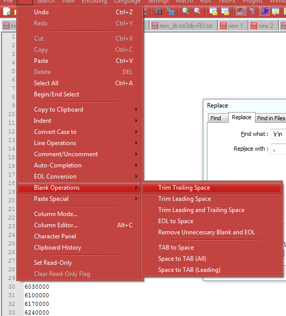Toggle Show all characters pilcrow icon
286x316 pixels.
point(252,11)
